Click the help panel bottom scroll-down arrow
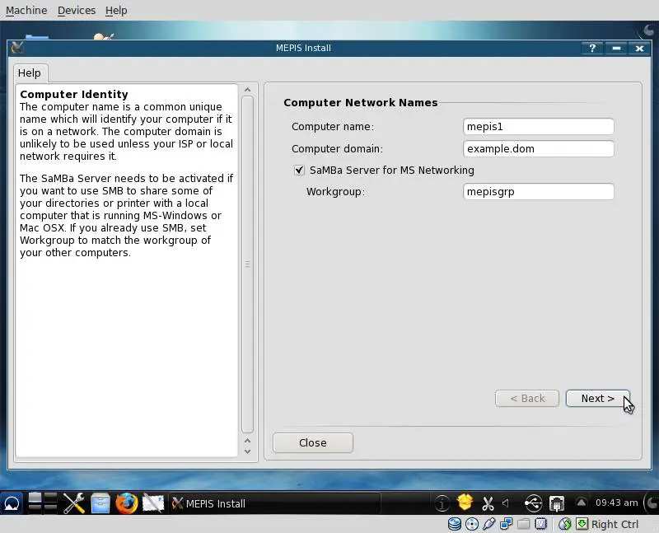Image resolution: width=659 pixels, height=533 pixels. tap(248, 451)
